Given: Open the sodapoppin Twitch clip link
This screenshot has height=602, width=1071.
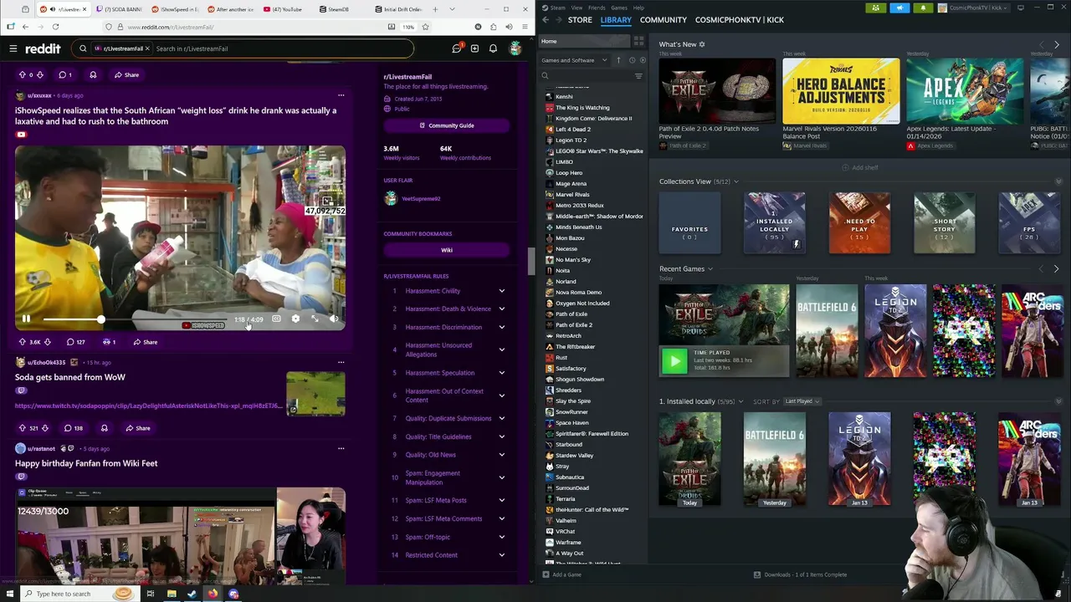Looking at the screenshot, I should tap(149, 406).
